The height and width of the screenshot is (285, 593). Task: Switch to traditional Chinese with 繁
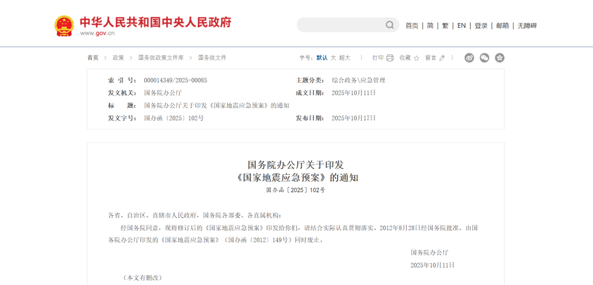[445, 26]
